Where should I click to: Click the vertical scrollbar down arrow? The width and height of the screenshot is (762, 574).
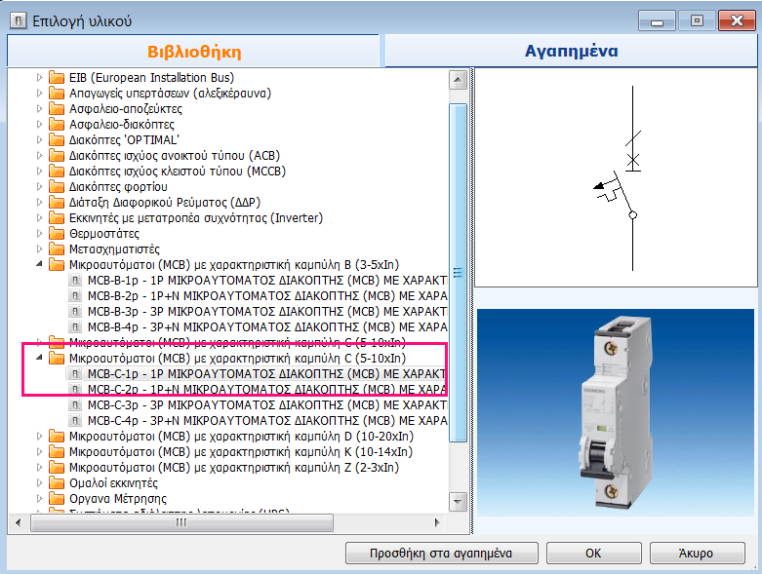456,502
